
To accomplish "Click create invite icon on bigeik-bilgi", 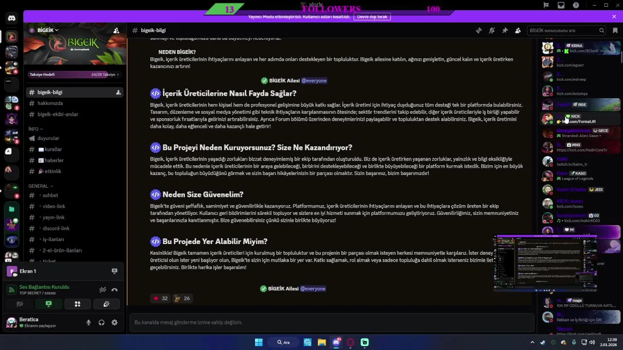I will tap(118, 92).
